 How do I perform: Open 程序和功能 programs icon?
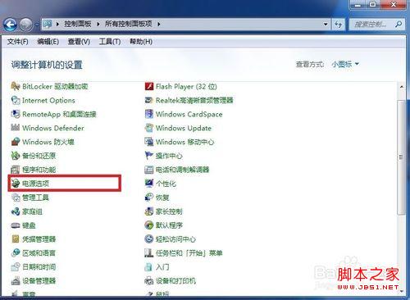16,170
